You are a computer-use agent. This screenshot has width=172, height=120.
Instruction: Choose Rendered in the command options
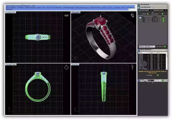tap(33, 7)
